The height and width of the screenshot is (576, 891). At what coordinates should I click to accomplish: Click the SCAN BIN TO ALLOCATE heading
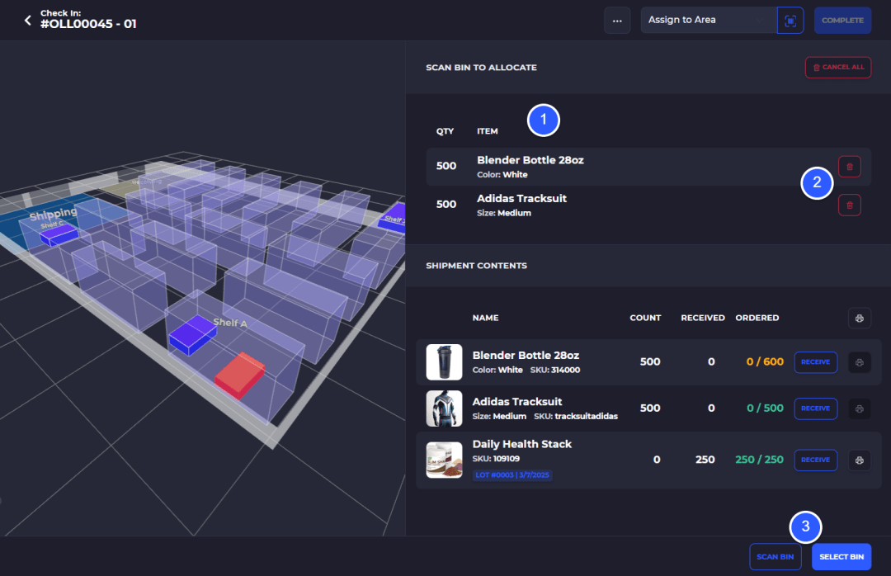pyautogui.click(x=481, y=68)
